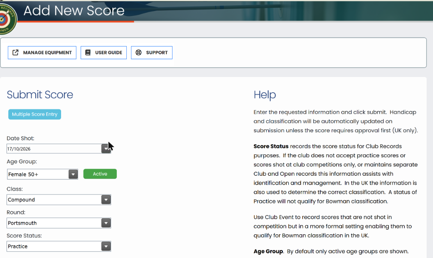Image resolution: width=433 pixels, height=258 pixels.
Task: Click the Manage Equipment external-link icon
Action: (x=16, y=52)
